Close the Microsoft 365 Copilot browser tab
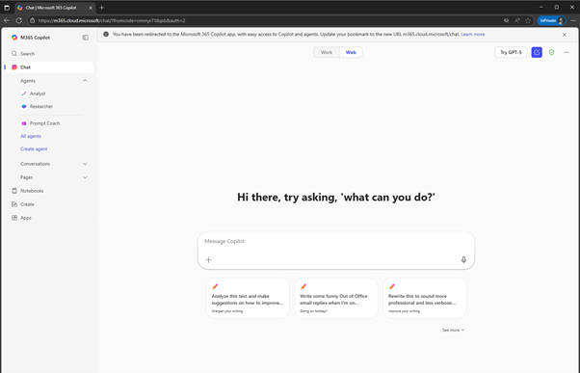This screenshot has height=373, width=580. pyautogui.click(x=91, y=8)
